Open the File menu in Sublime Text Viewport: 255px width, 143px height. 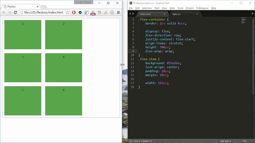tap(131, 8)
